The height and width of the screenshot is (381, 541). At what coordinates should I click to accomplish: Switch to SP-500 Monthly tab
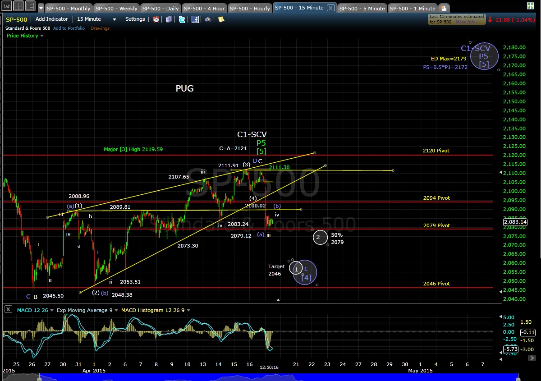pyautogui.click(x=69, y=9)
